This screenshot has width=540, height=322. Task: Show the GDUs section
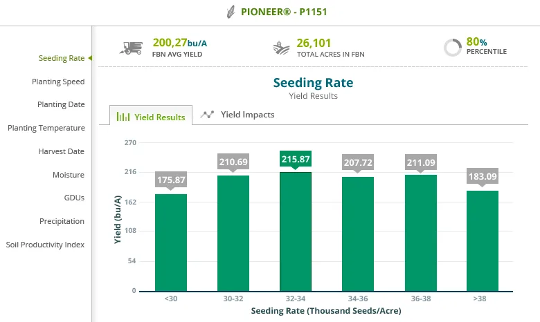click(74, 198)
